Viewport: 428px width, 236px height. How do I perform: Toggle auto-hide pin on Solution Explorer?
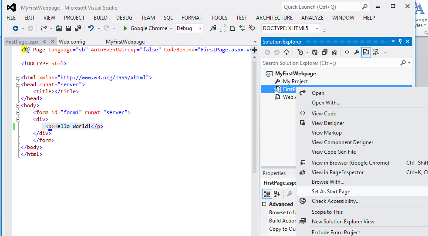pos(401,41)
